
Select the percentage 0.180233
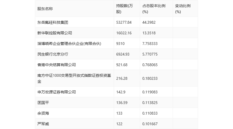click(150, 78)
